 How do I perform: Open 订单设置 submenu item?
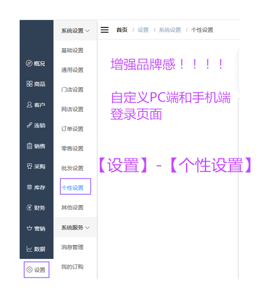(72, 129)
